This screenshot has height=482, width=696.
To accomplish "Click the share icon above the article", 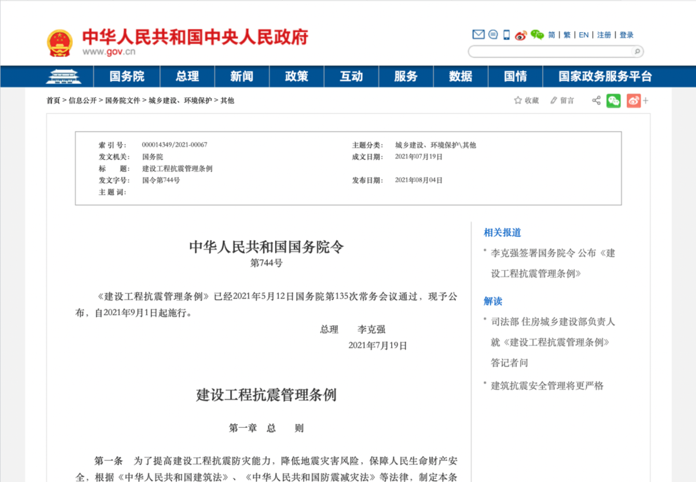I will [596, 101].
